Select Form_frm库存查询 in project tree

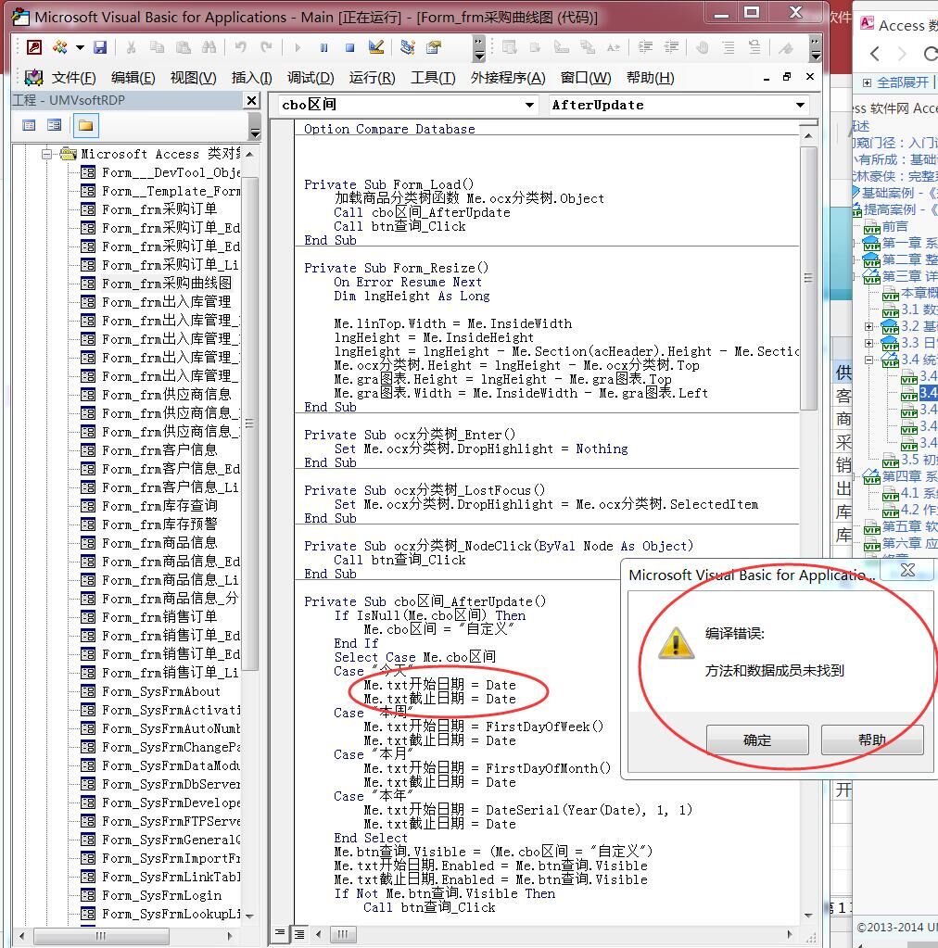[159, 506]
